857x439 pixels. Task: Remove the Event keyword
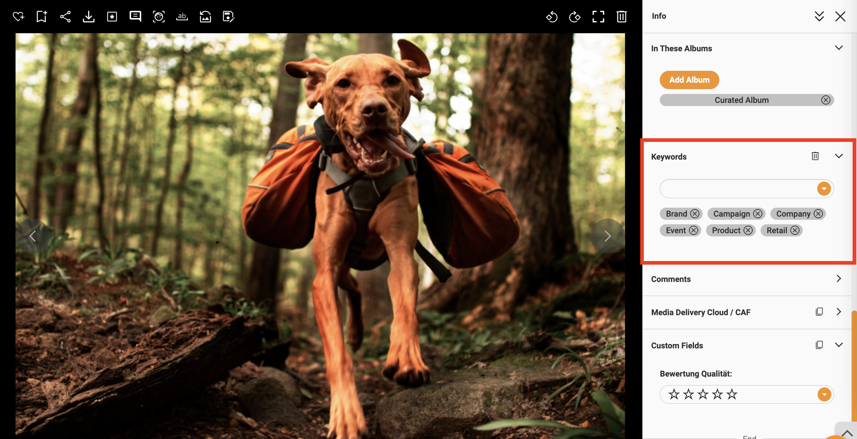693,230
